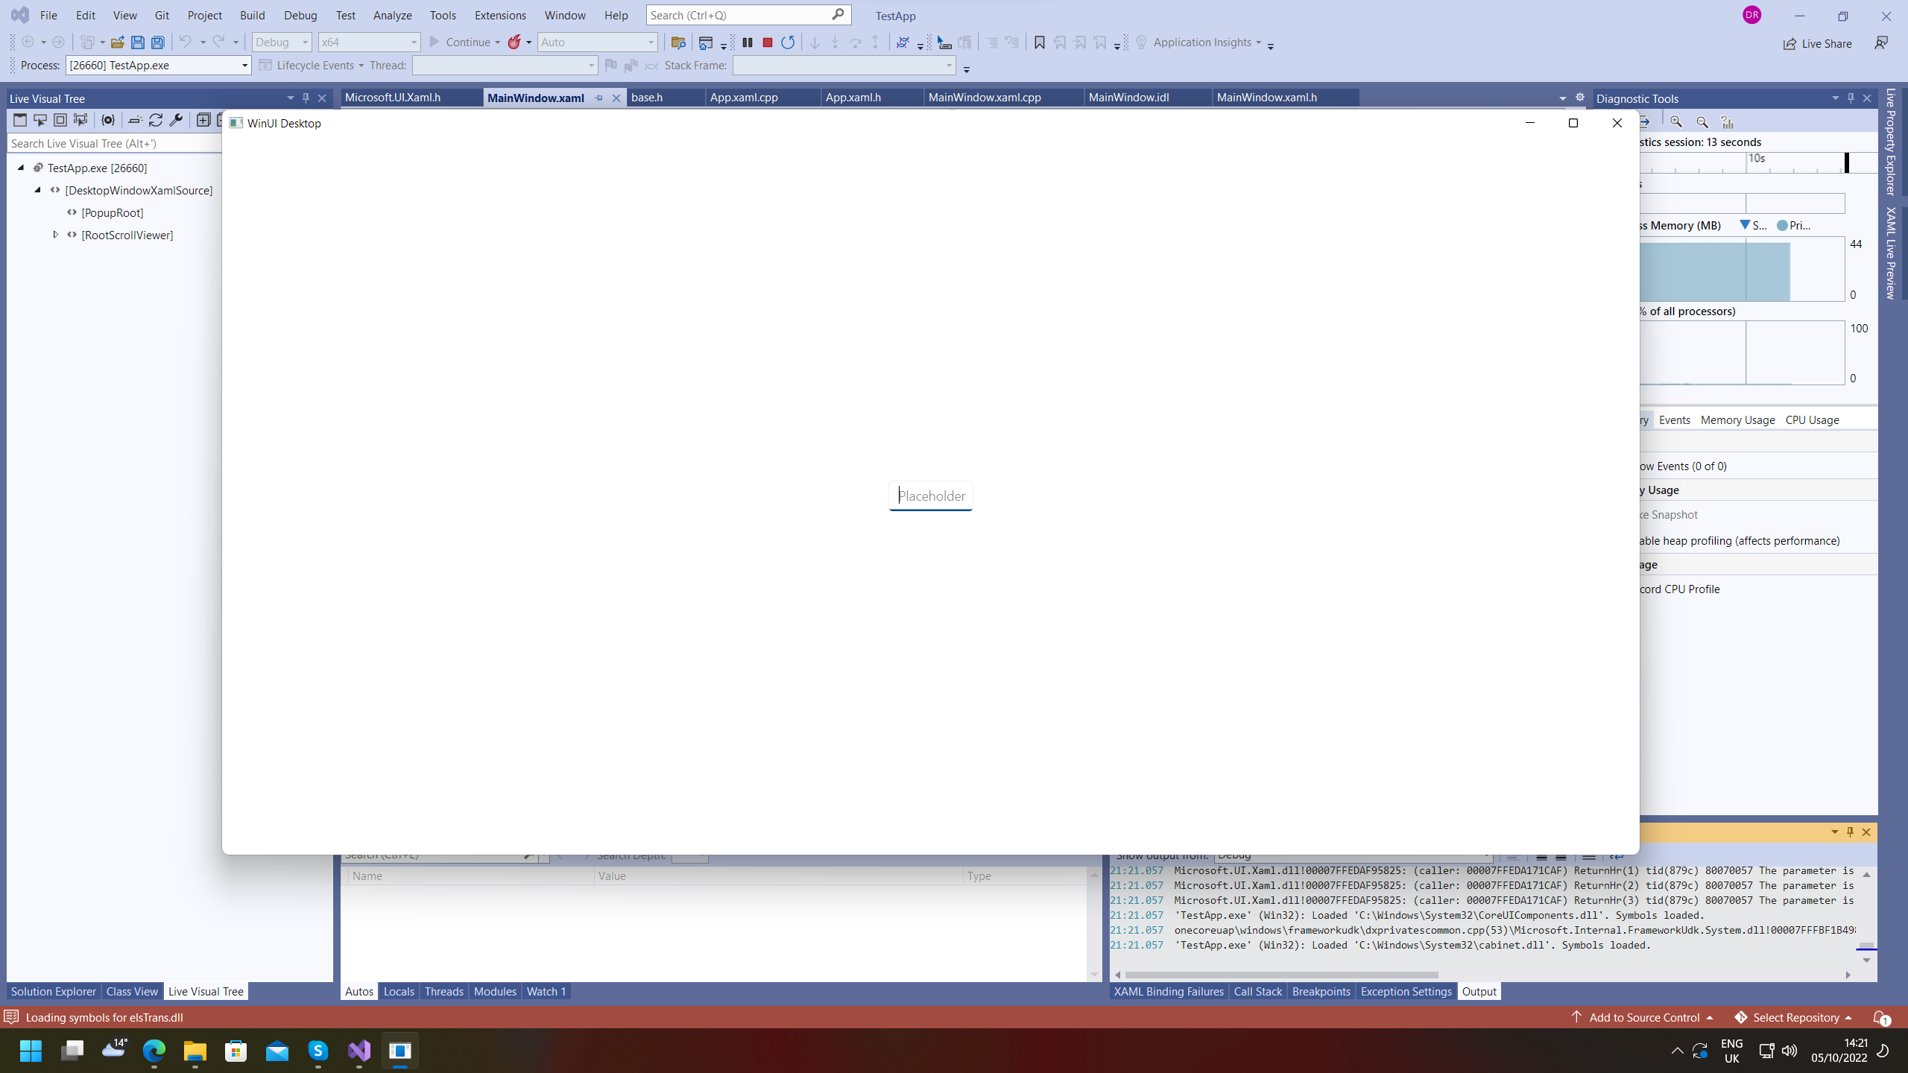Click the Save All icon
This screenshot has height=1073, width=1908.
pos(158,42)
